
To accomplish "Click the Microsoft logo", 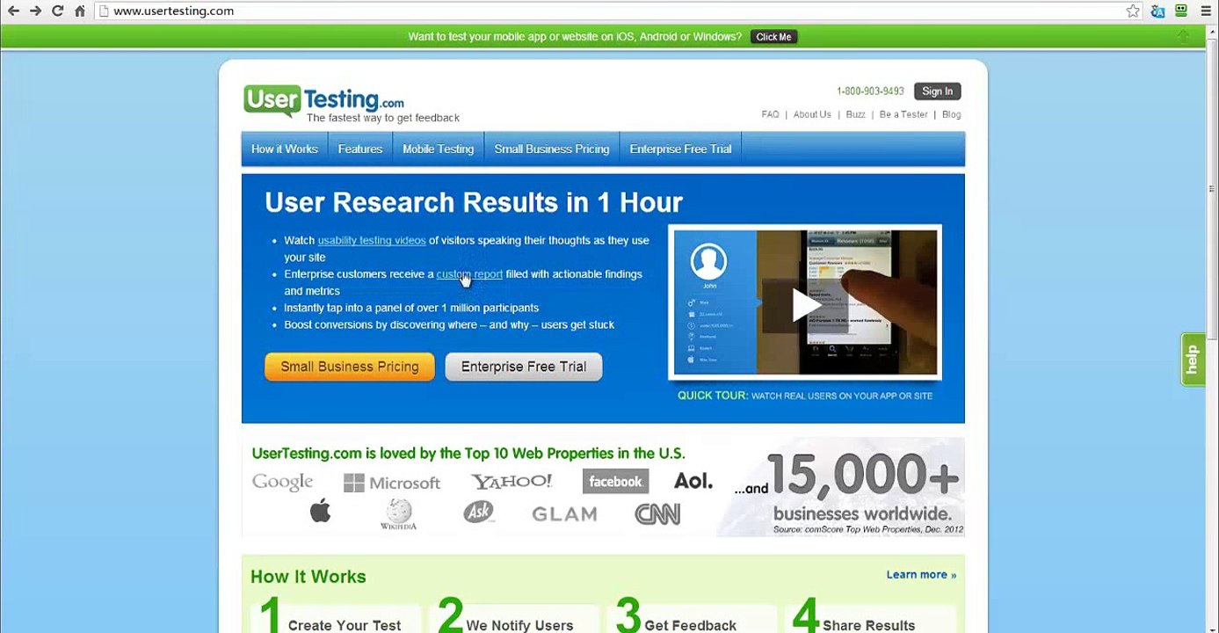I will [392, 483].
